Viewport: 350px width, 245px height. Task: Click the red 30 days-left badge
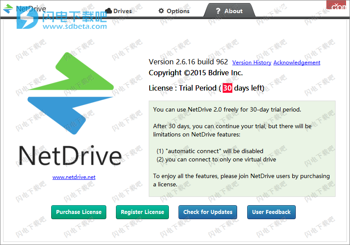click(x=227, y=88)
